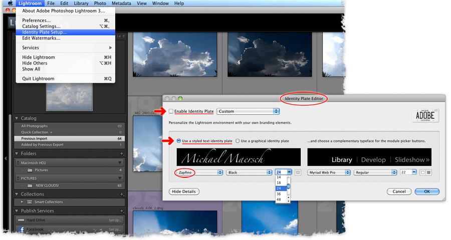Open module picker dark gray color swatch
This screenshot has width=451, height=240.
(428, 172)
